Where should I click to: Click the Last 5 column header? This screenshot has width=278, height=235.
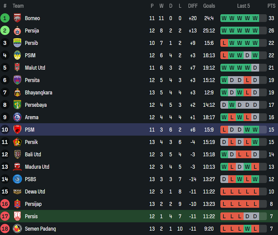pos(243,6)
